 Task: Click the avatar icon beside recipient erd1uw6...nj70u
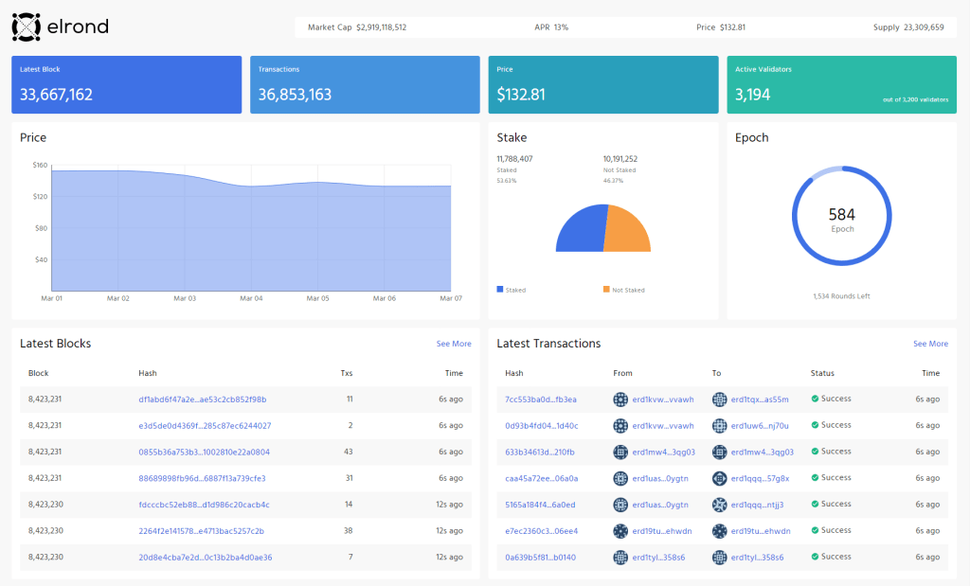720,426
